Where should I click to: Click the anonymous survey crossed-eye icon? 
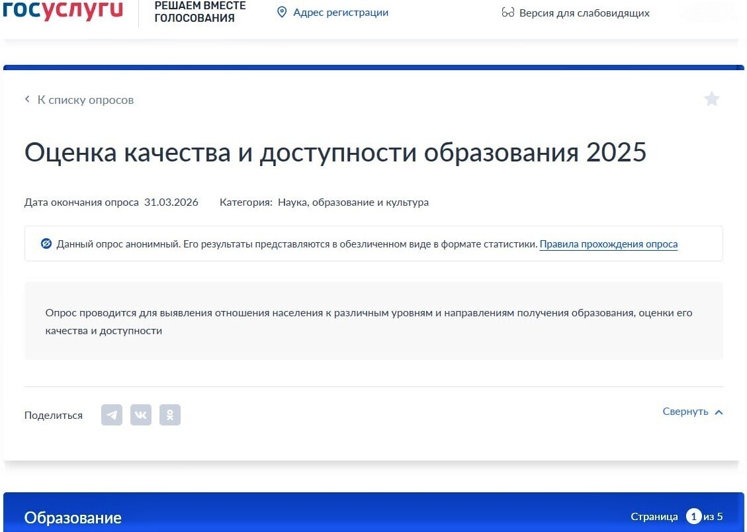tap(46, 244)
